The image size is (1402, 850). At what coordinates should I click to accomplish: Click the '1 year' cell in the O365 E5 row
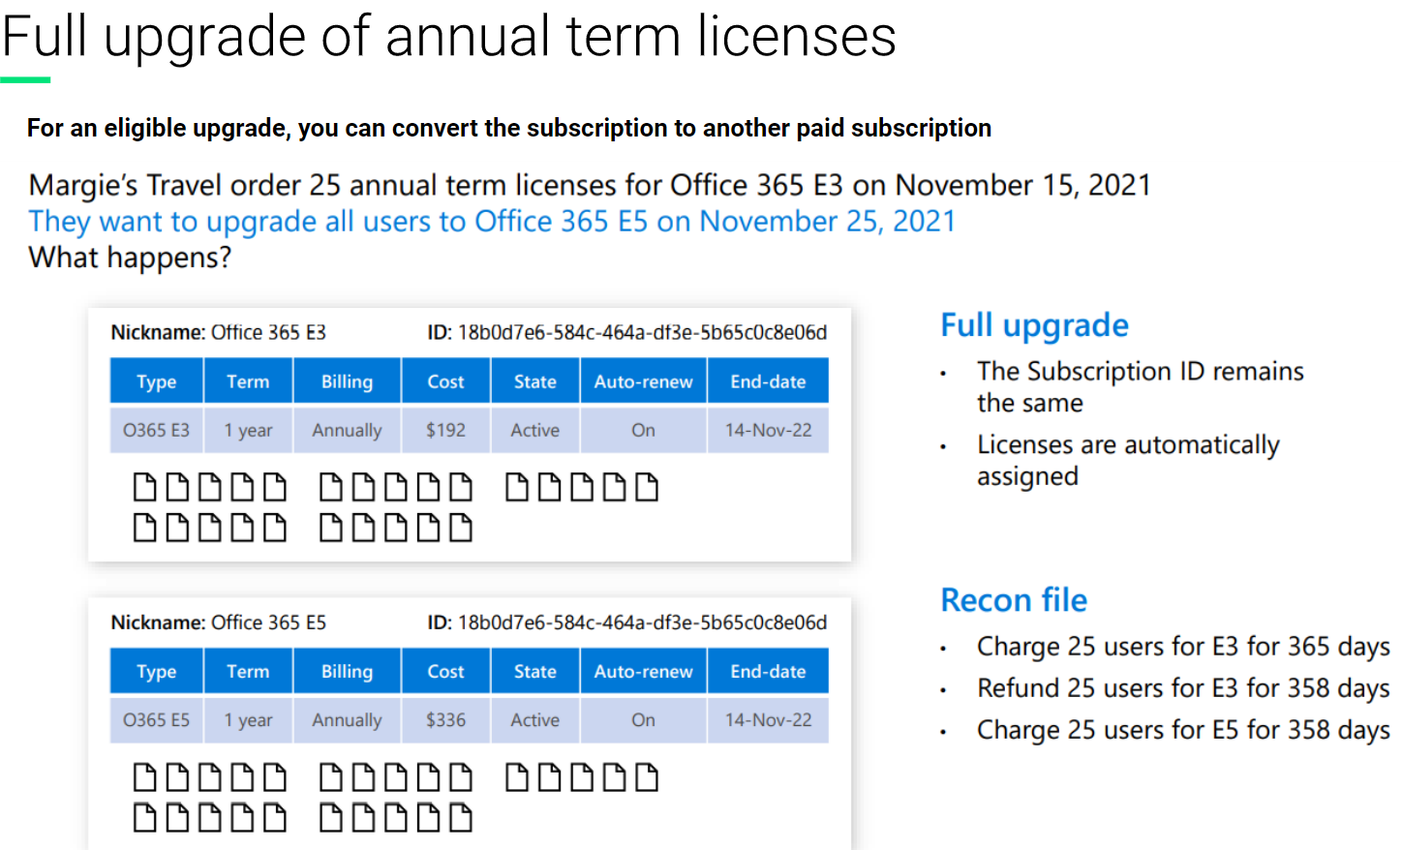pyautogui.click(x=248, y=720)
